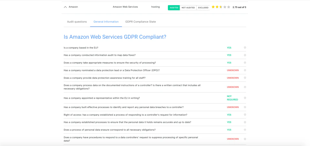Click info icon for awareness training question
This screenshot has height=146, width=310.
[x=245, y=78]
